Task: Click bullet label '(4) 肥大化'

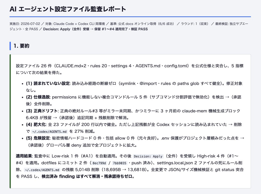Action: click(36, 124)
